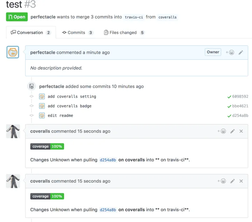
Task: Open the Files changed tab
Action: 124,32
